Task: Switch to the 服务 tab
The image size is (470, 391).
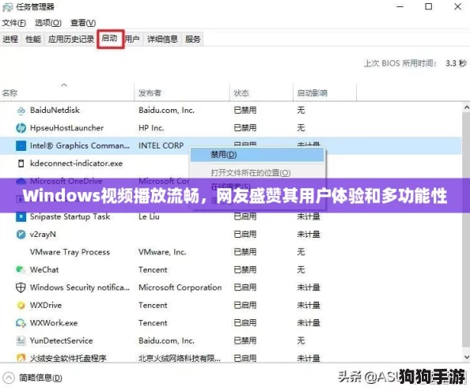Action: click(x=192, y=39)
